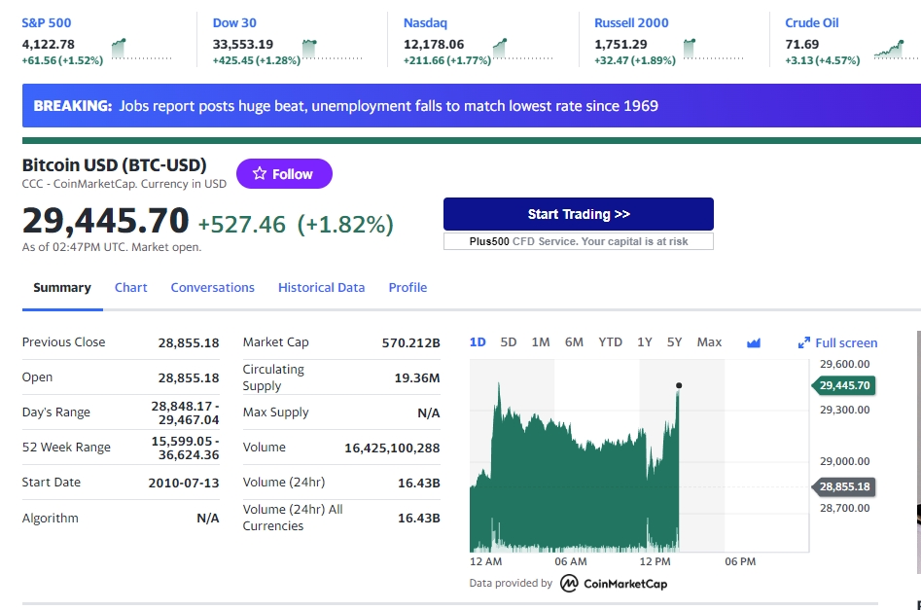The height and width of the screenshot is (610, 921).
Task: Show the Max chart range
Action: click(x=709, y=342)
